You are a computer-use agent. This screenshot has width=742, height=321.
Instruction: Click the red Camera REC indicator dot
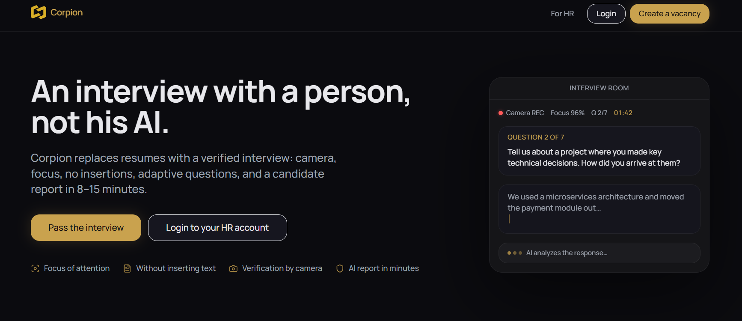click(x=501, y=113)
